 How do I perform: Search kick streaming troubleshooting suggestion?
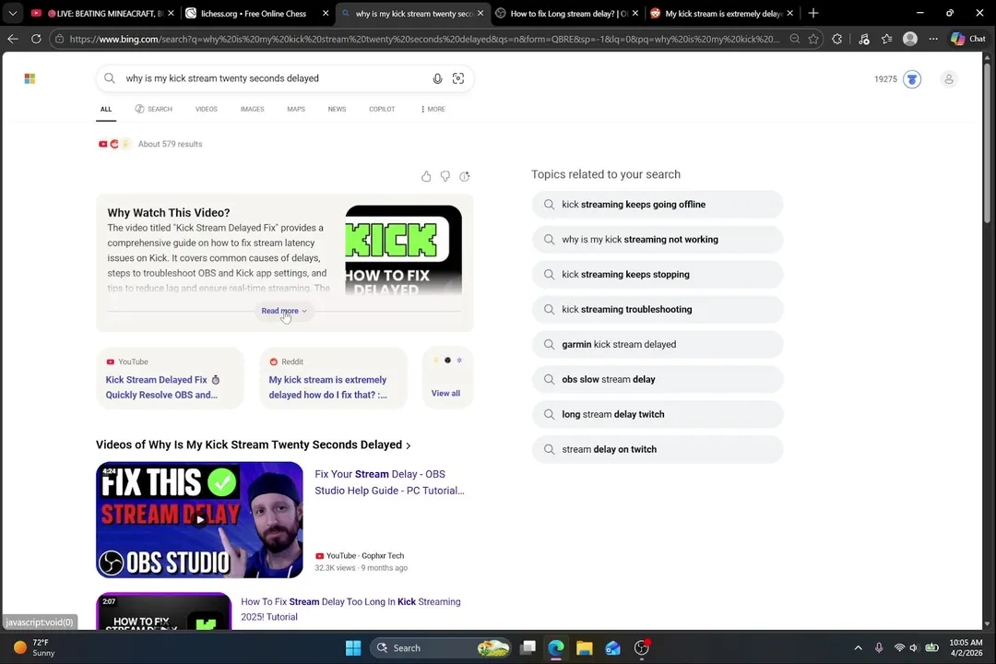(657, 310)
